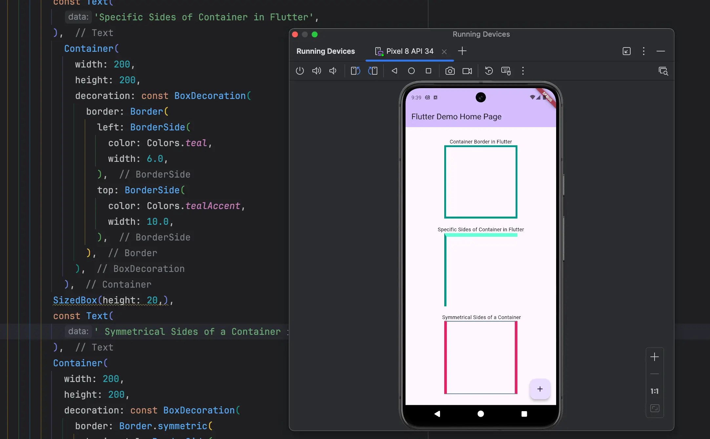Open hardware input with the keyboard icon
Screen dimensions: 710x439
(506, 71)
